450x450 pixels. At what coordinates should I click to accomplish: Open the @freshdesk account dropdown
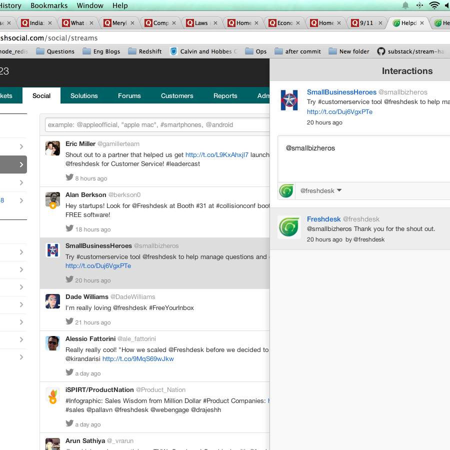tap(321, 190)
